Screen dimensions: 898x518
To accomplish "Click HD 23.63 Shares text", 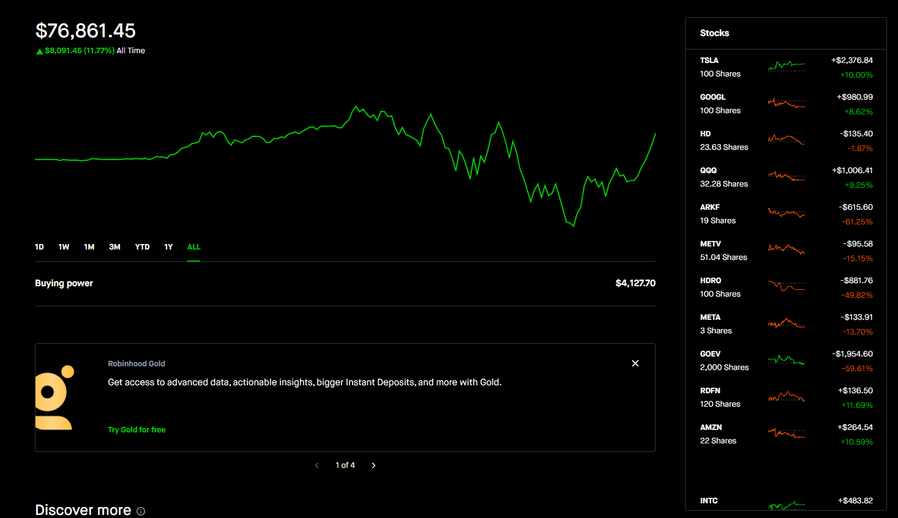I will (724, 147).
